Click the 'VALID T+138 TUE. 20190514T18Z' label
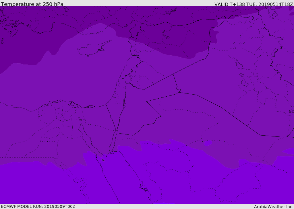 click(254, 4)
